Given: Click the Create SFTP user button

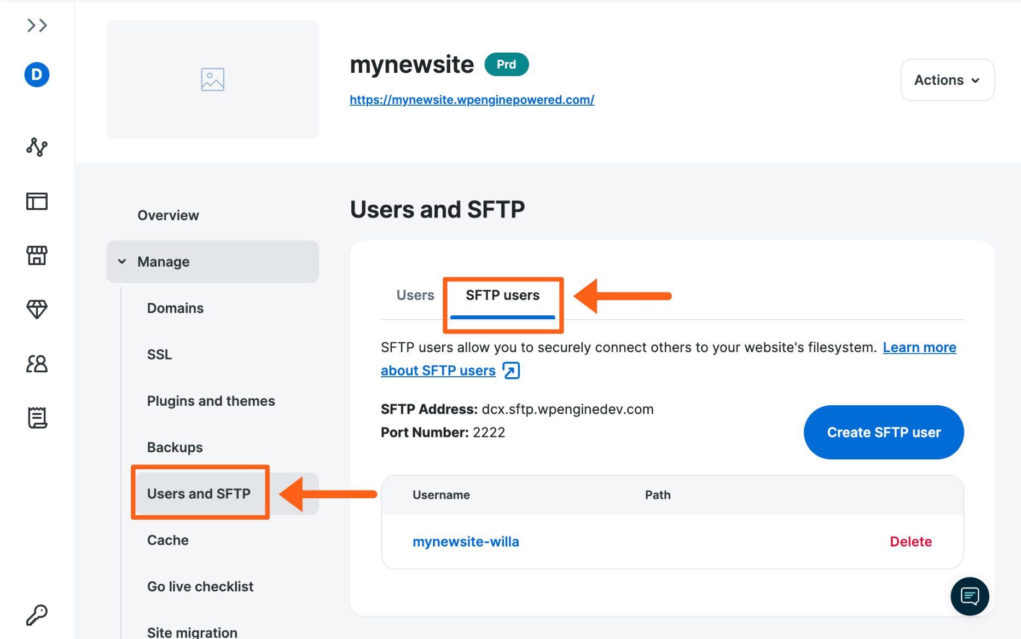Looking at the screenshot, I should point(883,432).
